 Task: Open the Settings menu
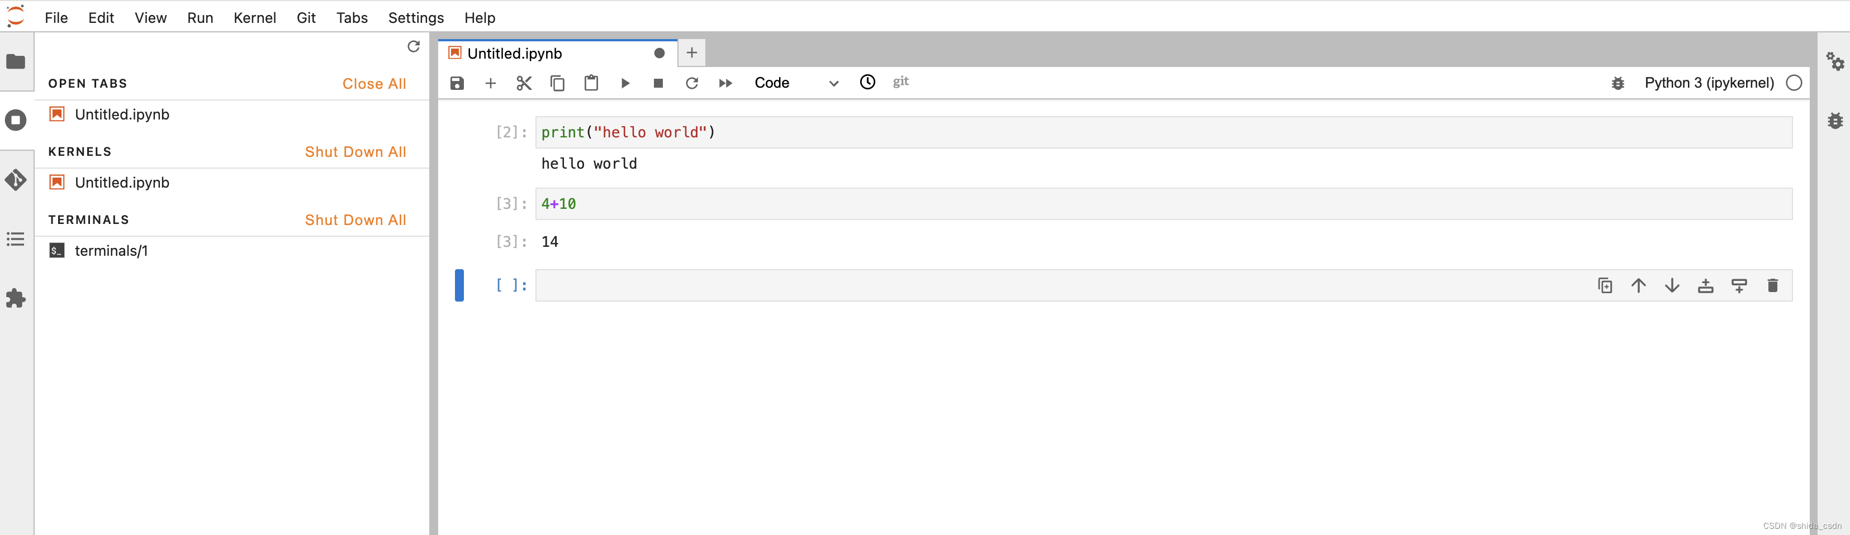416,18
